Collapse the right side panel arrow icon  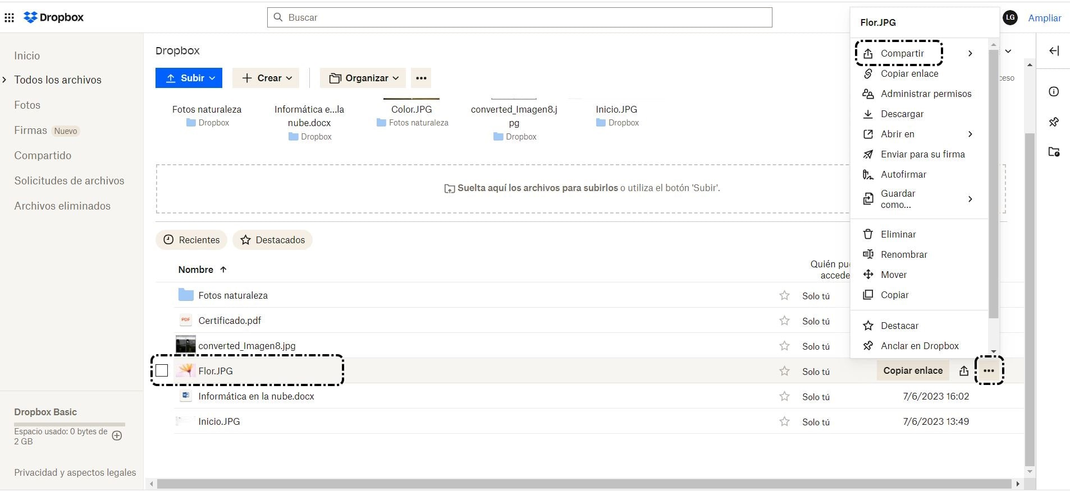[1054, 51]
